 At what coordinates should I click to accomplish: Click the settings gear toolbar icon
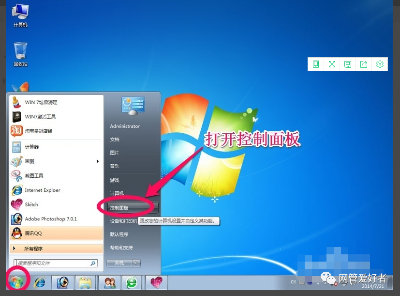click(x=380, y=64)
